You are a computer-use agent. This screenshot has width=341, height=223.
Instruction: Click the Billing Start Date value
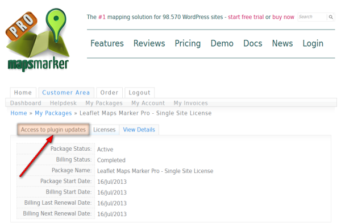click(x=112, y=192)
